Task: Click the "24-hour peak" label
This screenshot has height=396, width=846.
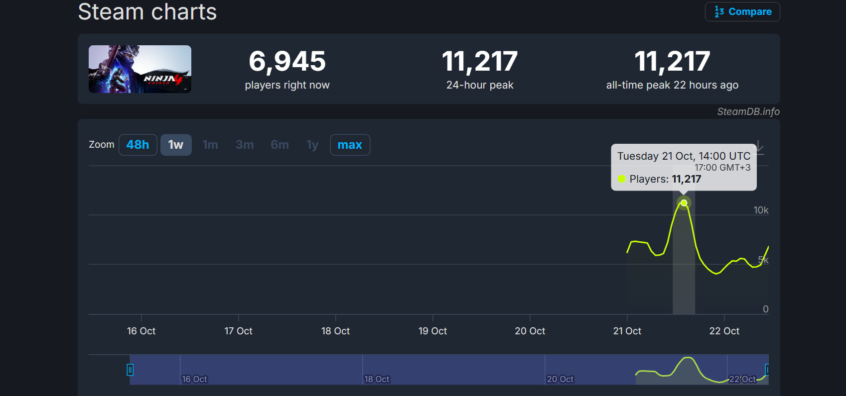Action: pyautogui.click(x=480, y=85)
